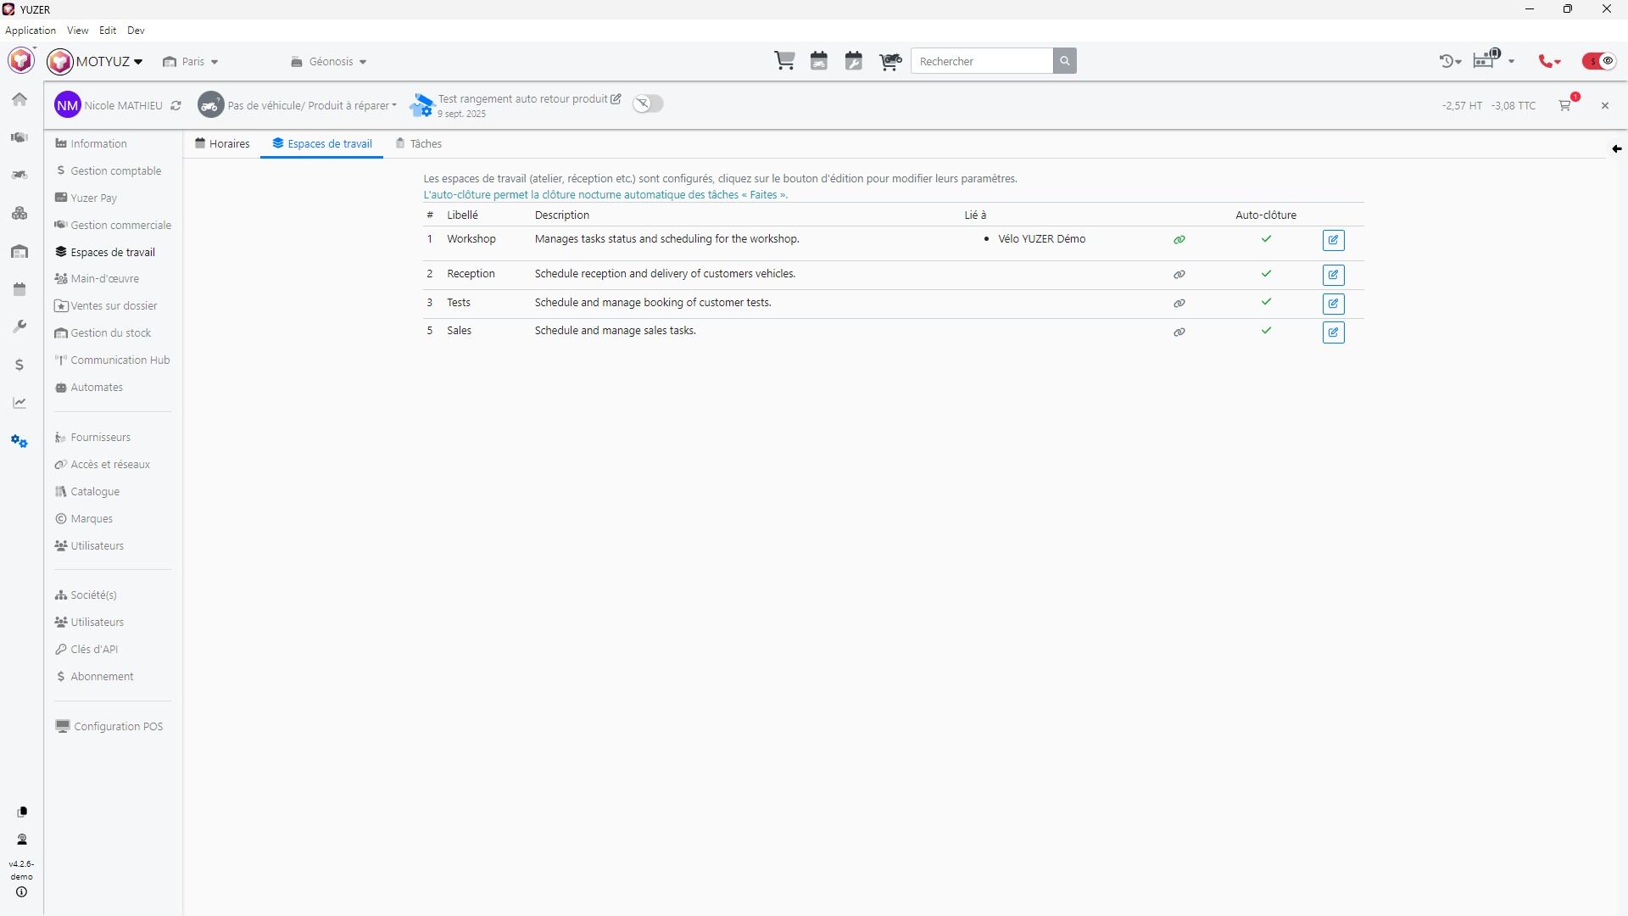The width and height of the screenshot is (1628, 916).
Task: Click the blue gears settings sidebar icon
Action: pos(20,441)
